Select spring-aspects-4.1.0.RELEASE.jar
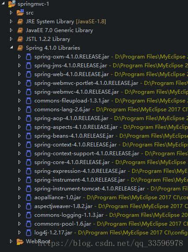The width and height of the screenshot is (188, 252). point(76,127)
